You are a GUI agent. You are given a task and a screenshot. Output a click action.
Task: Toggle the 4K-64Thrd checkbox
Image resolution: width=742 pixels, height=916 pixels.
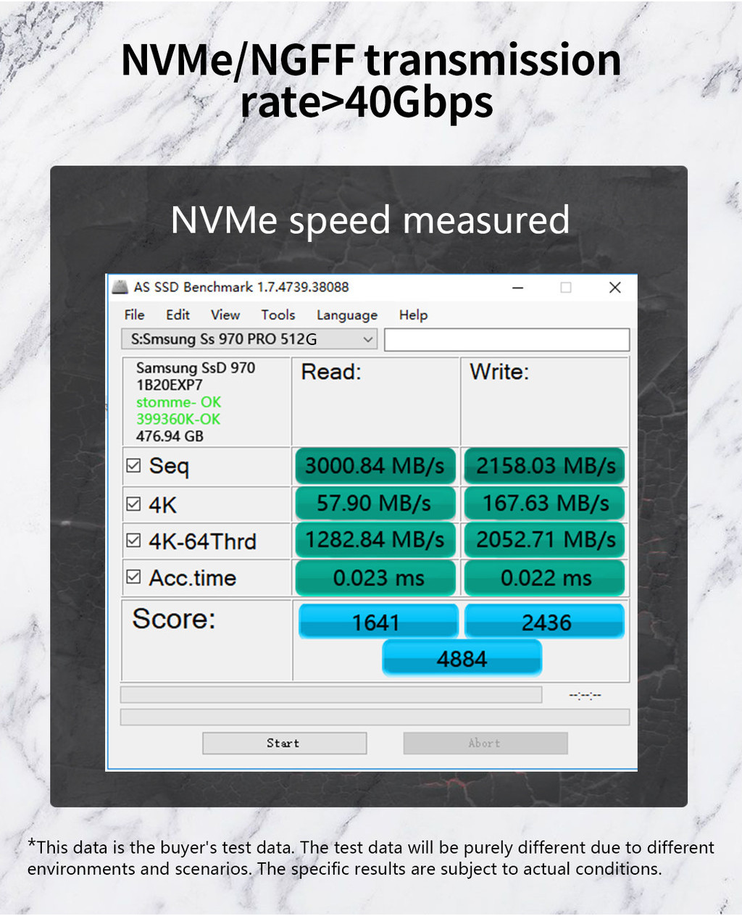[133, 539]
